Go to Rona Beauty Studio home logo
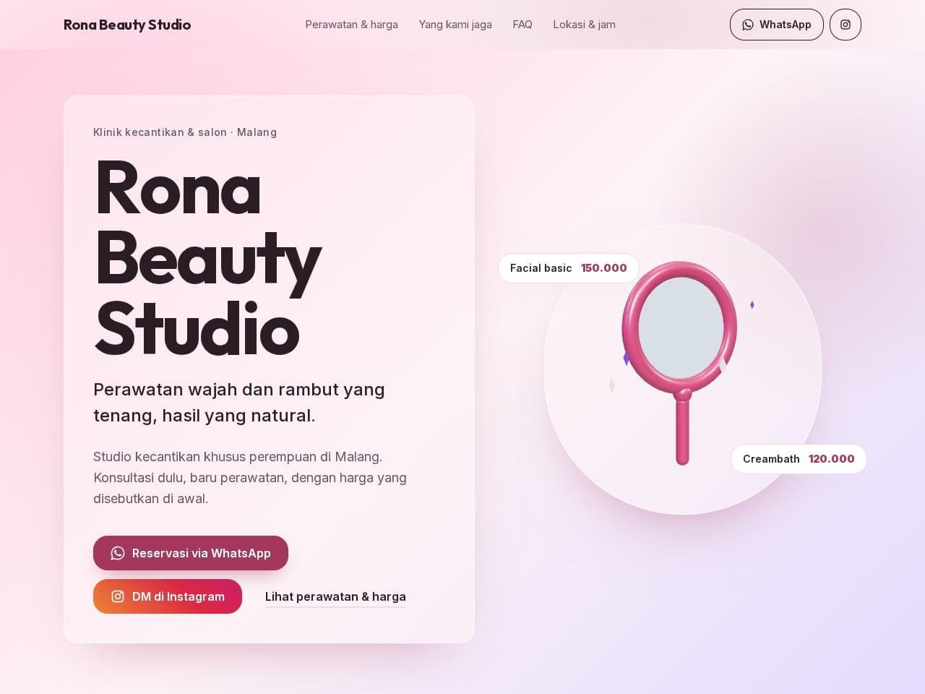The height and width of the screenshot is (694, 925). [127, 25]
